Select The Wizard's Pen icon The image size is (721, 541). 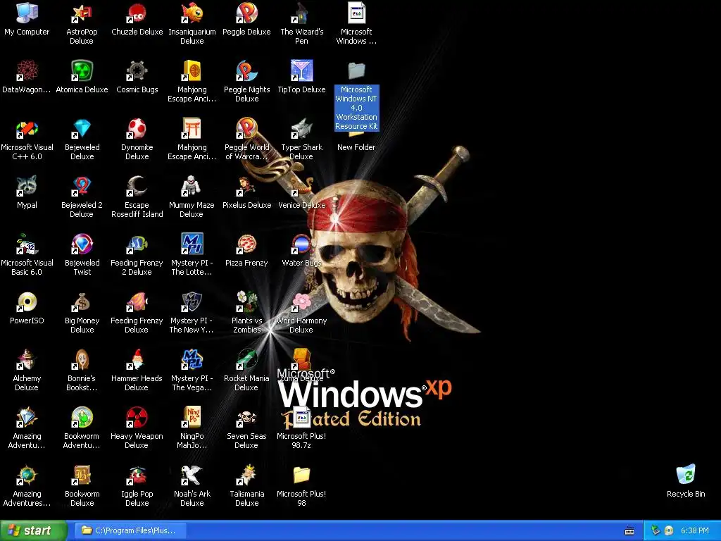pyautogui.click(x=301, y=13)
